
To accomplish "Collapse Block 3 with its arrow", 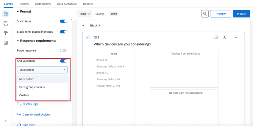I will coord(83,26).
